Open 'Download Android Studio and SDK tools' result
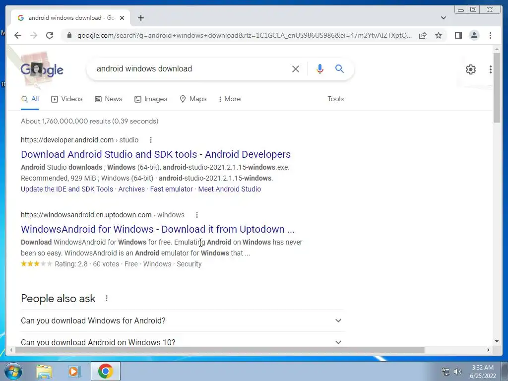Image resolution: width=508 pixels, height=381 pixels. (x=155, y=155)
